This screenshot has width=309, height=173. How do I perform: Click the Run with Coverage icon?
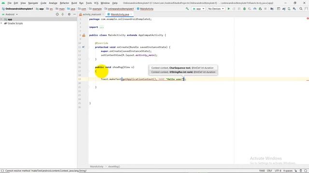click(x=250, y=9)
